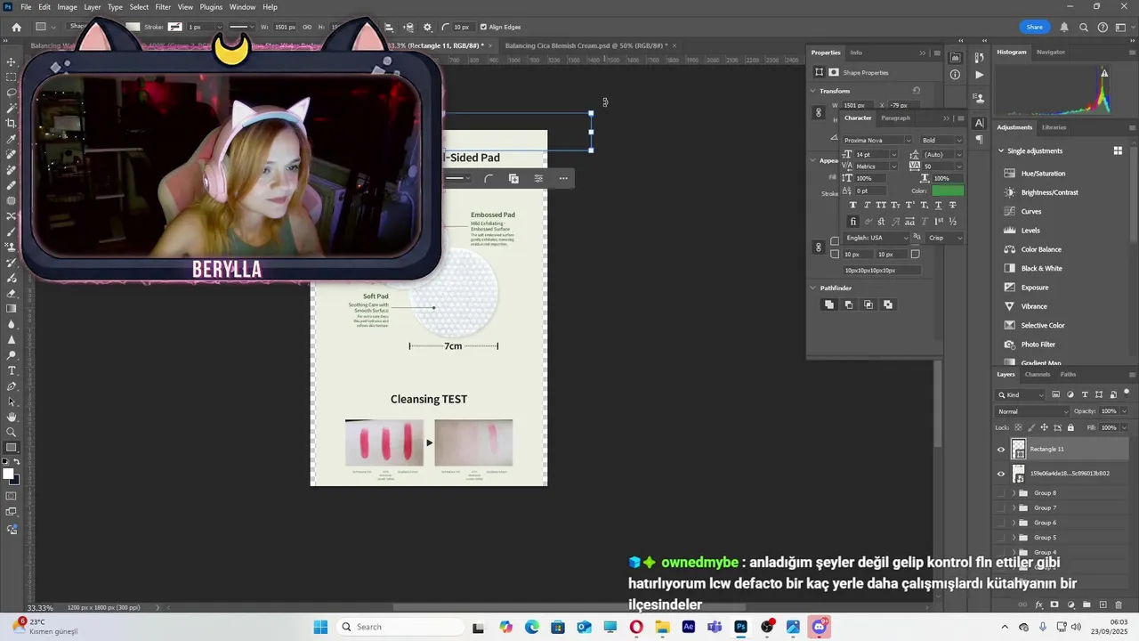This screenshot has width=1139, height=641.
Task: Toggle Align Edges checkbox
Action: coord(483,27)
